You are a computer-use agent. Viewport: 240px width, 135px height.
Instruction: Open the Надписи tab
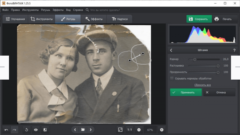coord(119,19)
